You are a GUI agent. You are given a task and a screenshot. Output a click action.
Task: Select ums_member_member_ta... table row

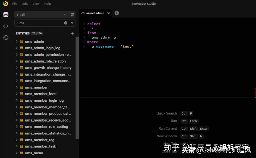(45, 107)
